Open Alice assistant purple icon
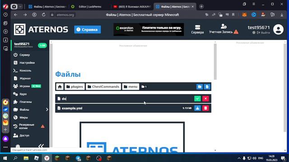This screenshot has height=162, width=289. pyautogui.click(x=5, y=139)
